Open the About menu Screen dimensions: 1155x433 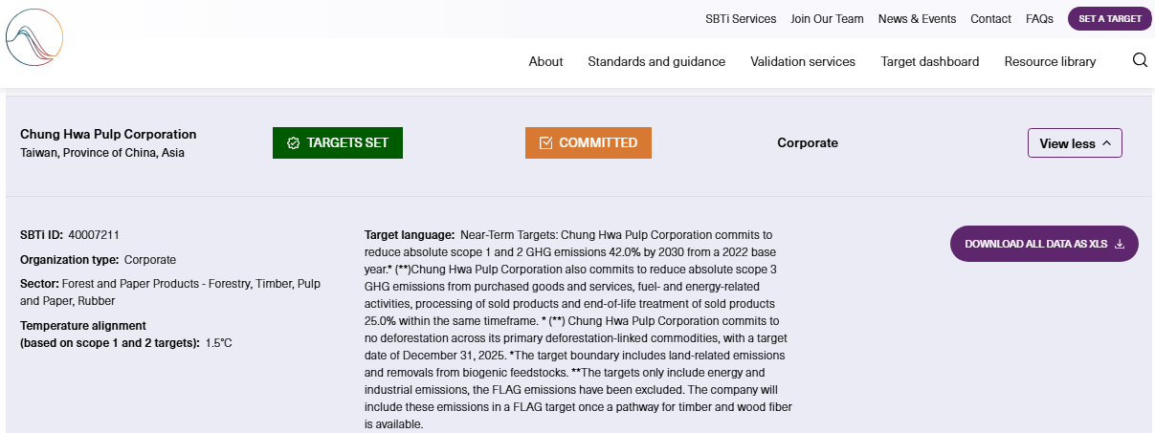point(545,61)
